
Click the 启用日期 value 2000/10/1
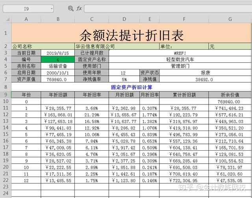coord(58,73)
